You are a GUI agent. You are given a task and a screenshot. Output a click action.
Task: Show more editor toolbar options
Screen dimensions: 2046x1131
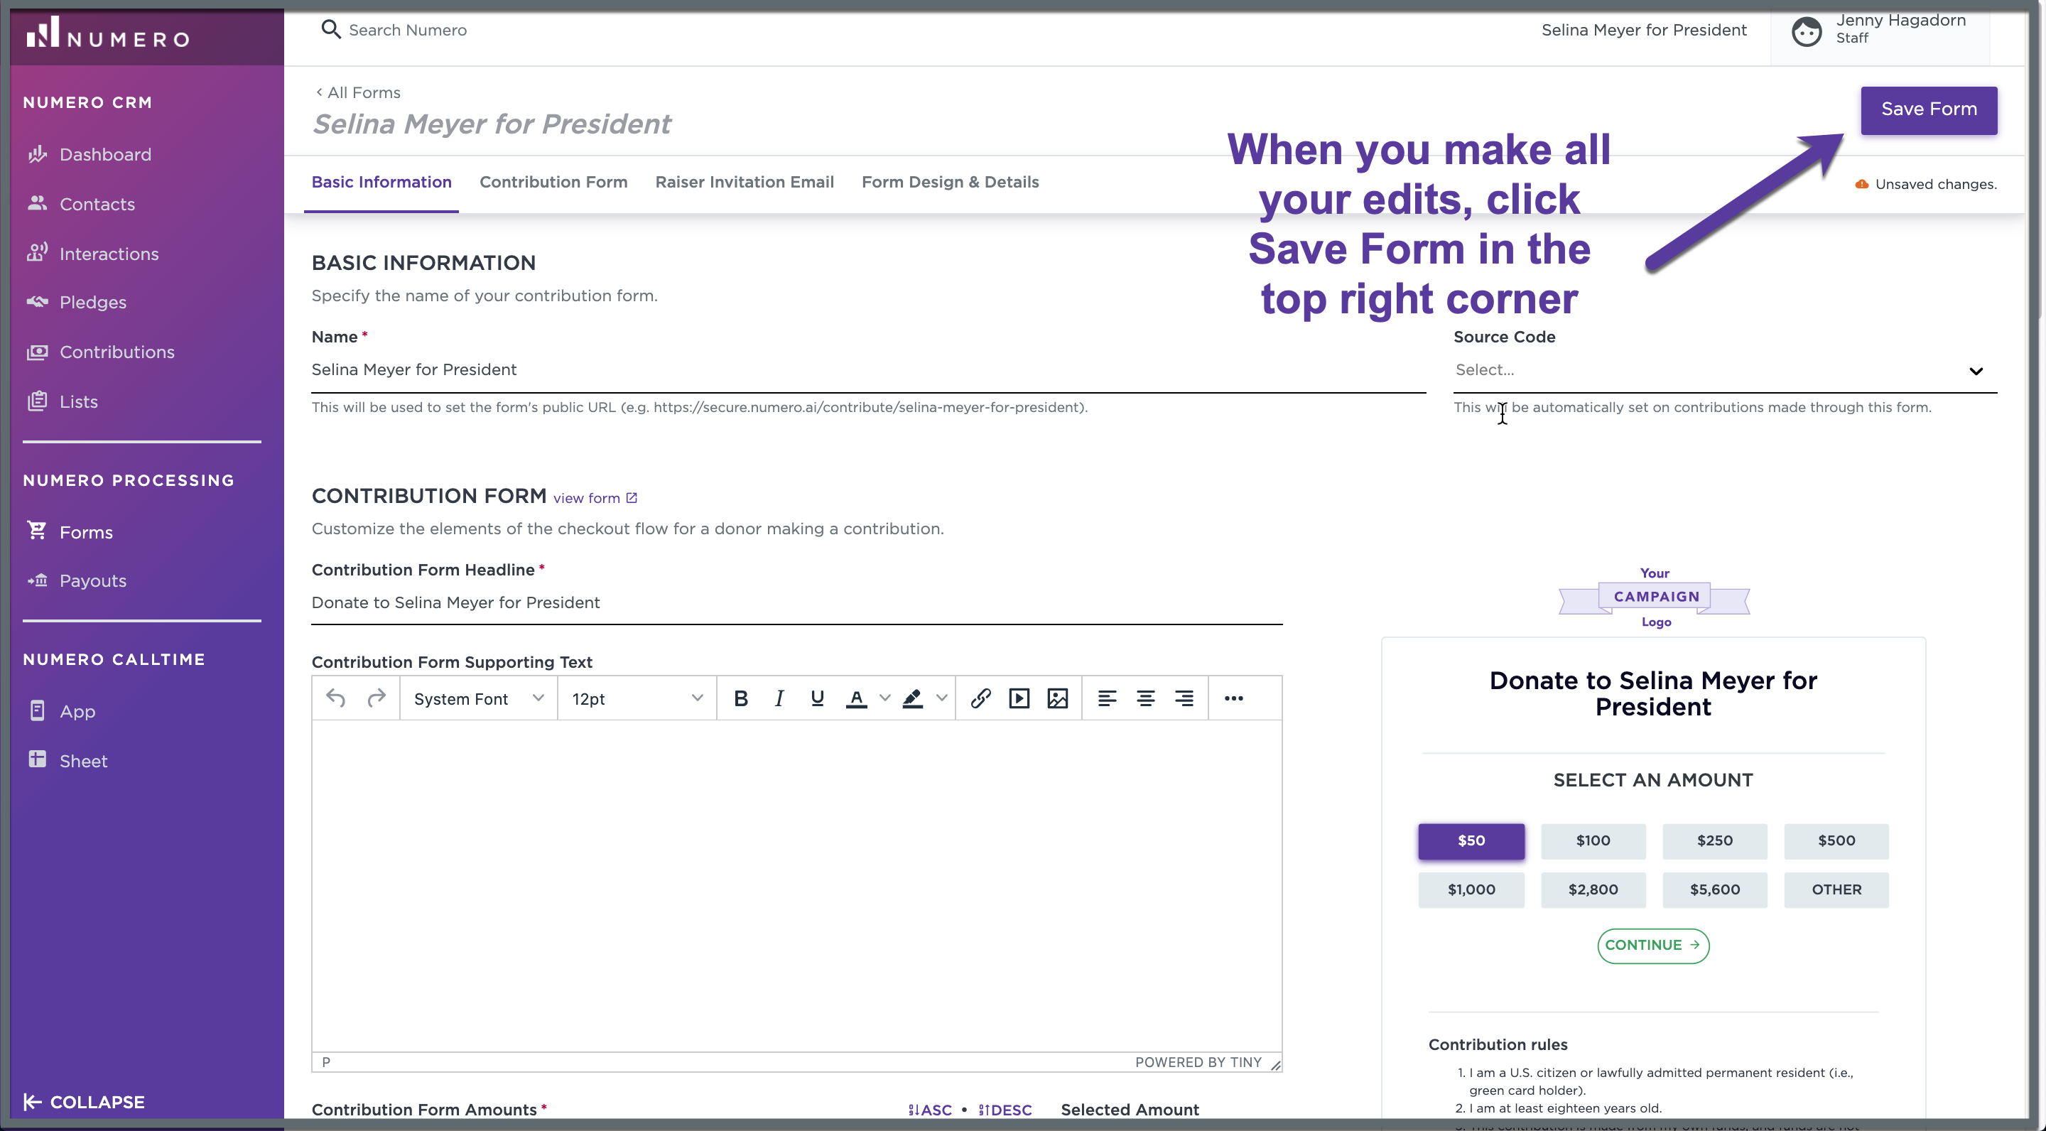pos(1233,698)
